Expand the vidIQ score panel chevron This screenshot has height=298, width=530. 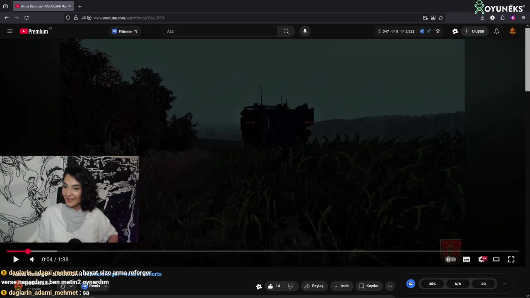(504, 284)
